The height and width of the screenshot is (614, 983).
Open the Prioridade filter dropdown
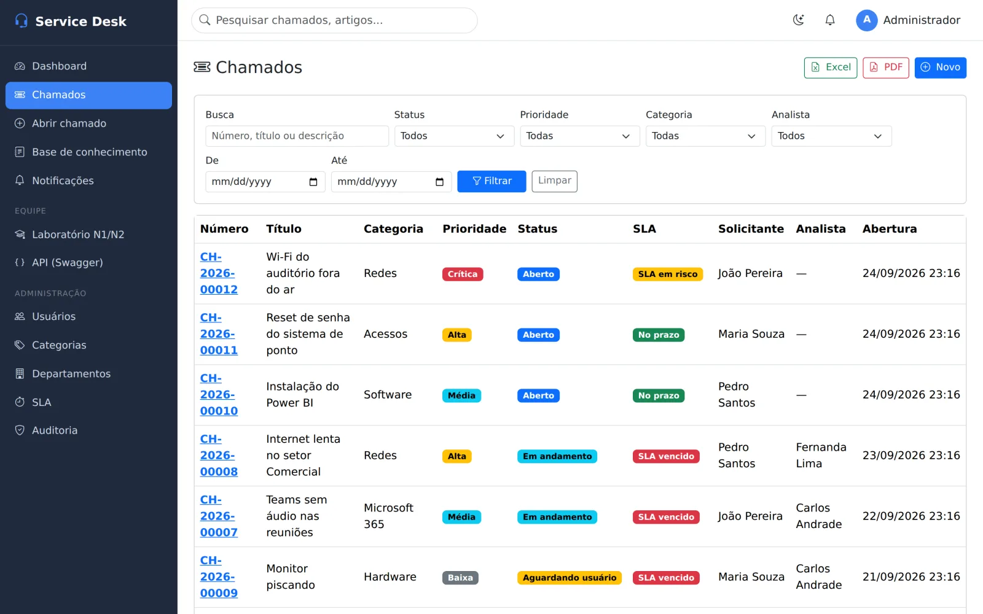pyautogui.click(x=580, y=136)
